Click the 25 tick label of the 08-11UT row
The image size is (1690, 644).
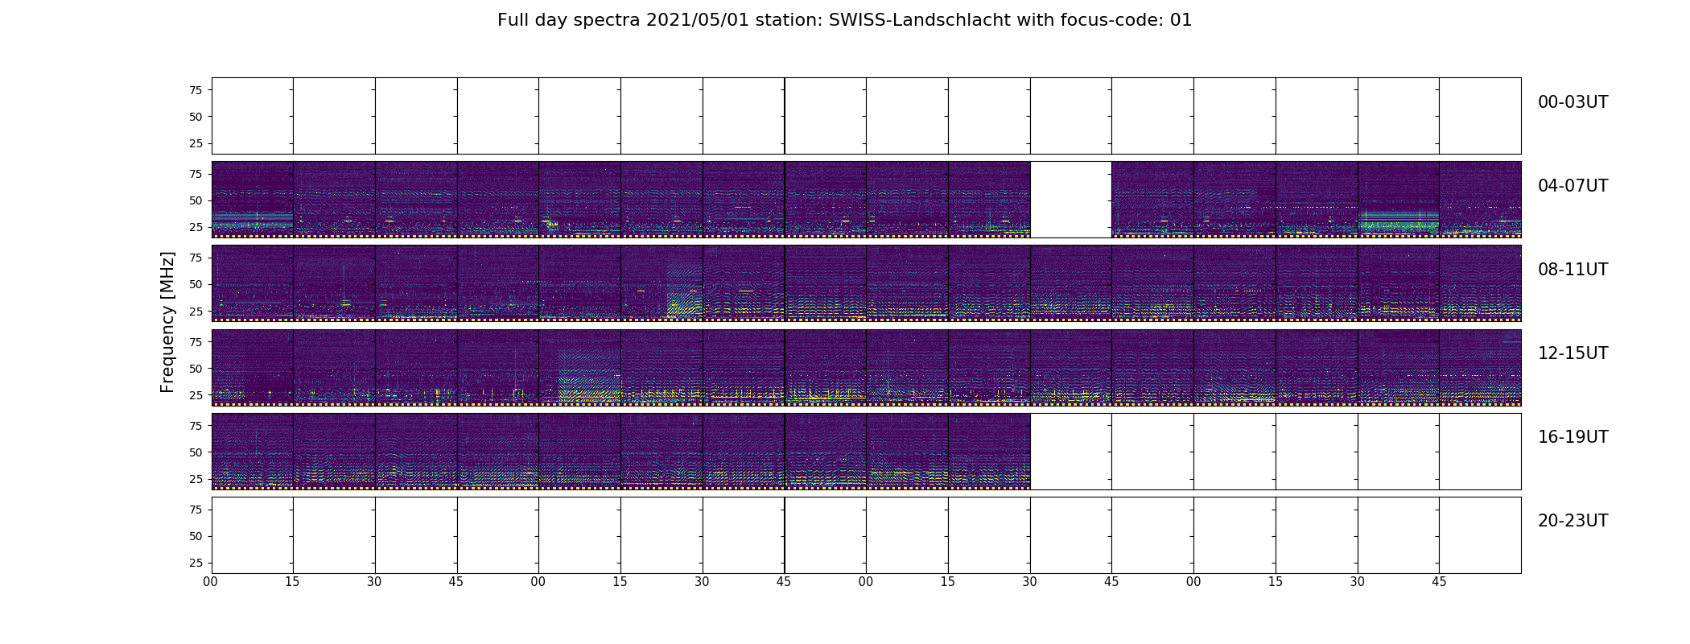196,311
